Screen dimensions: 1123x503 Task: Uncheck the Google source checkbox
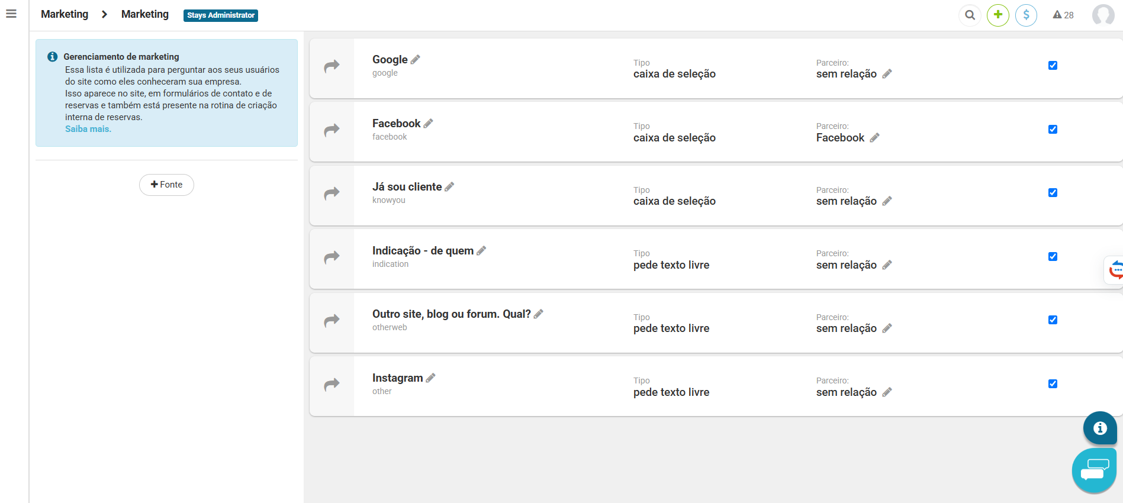[x=1053, y=66]
